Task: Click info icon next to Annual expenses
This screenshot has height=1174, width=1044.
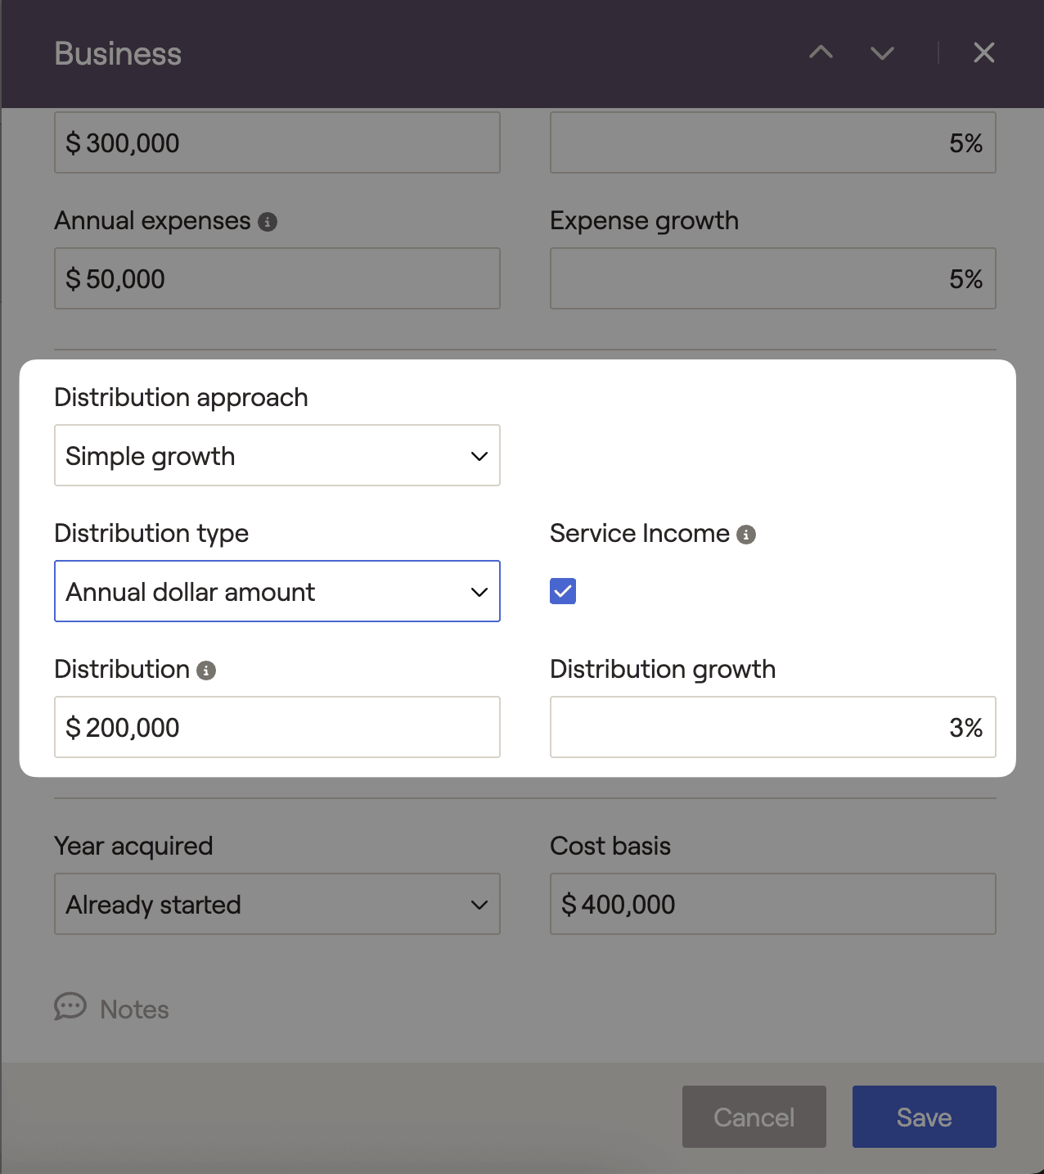Action: point(268,222)
